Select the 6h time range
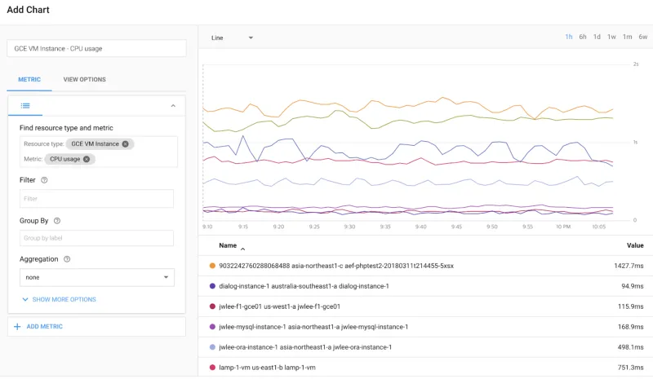Image resolution: width=653 pixels, height=379 pixels. [x=583, y=37]
